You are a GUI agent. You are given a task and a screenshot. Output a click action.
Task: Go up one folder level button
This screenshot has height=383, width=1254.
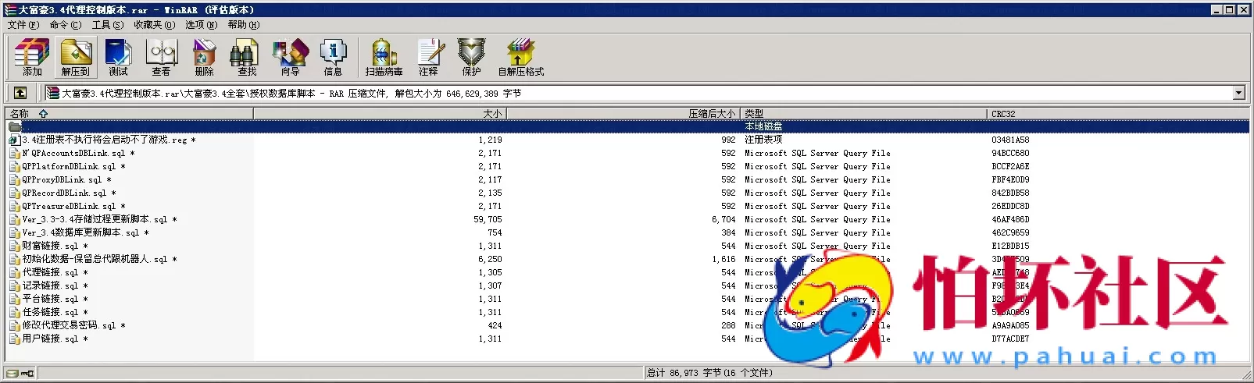click(x=20, y=93)
